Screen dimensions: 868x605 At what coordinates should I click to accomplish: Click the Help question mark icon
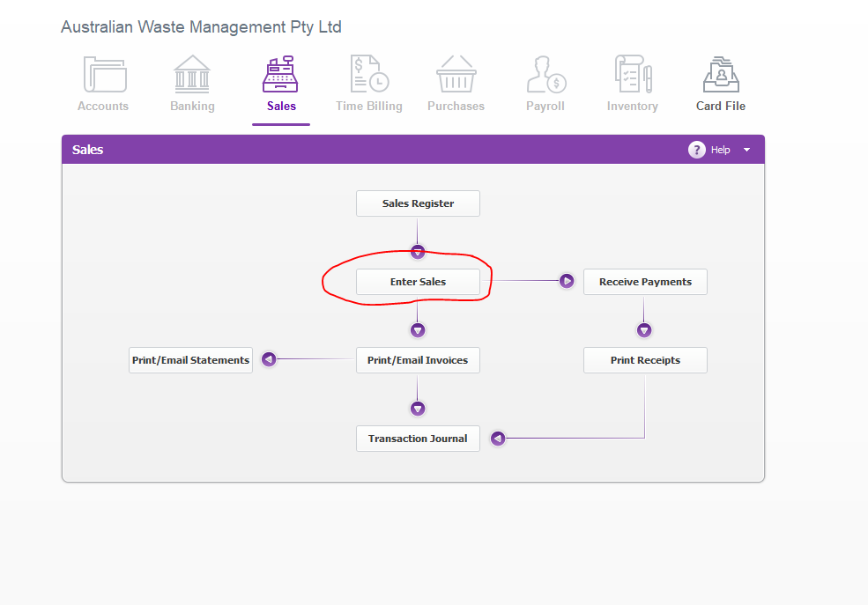697,150
